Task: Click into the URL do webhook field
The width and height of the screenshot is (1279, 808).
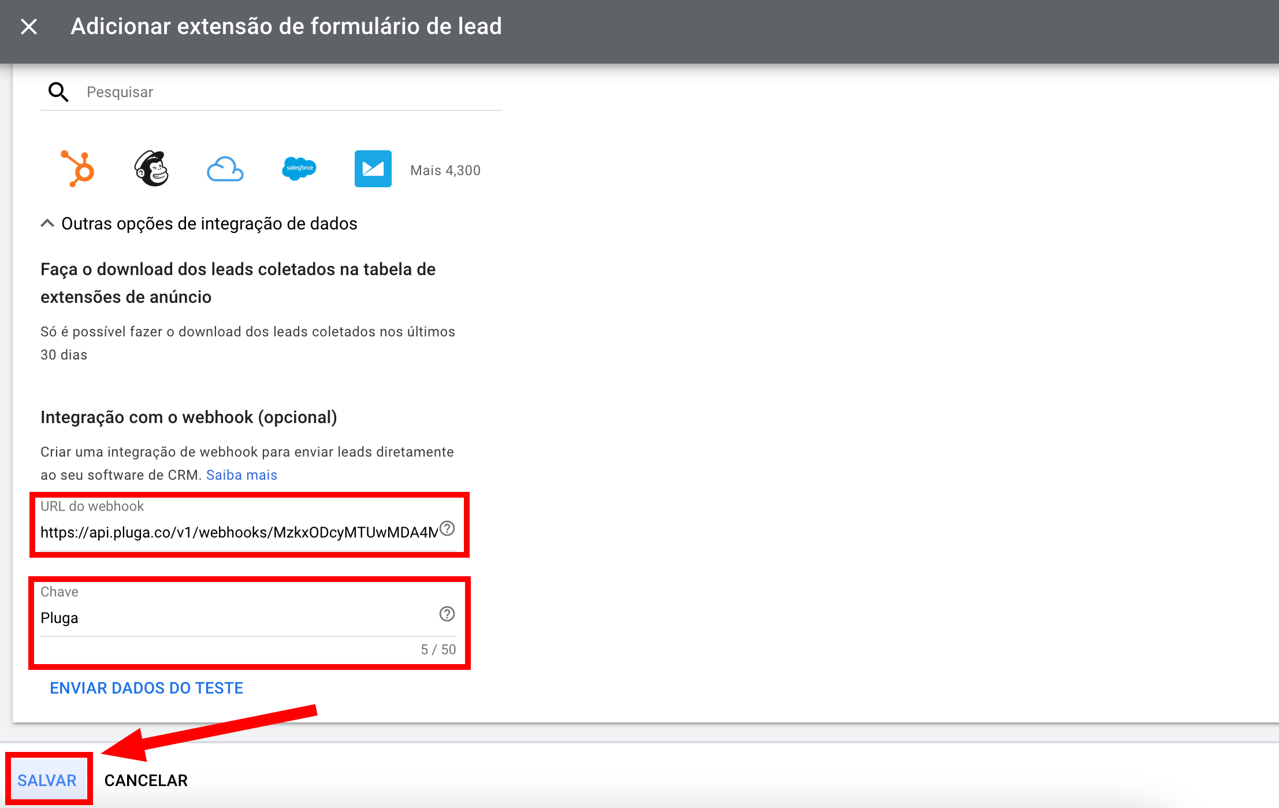Action: tap(237, 532)
